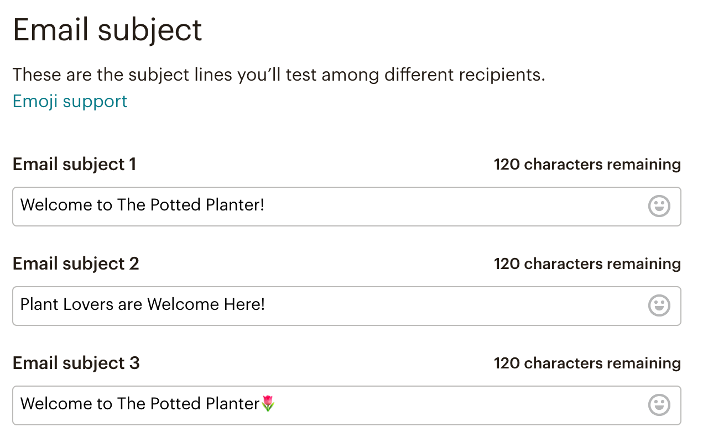Click the 'Email subject 2' label

click(75, 263)
